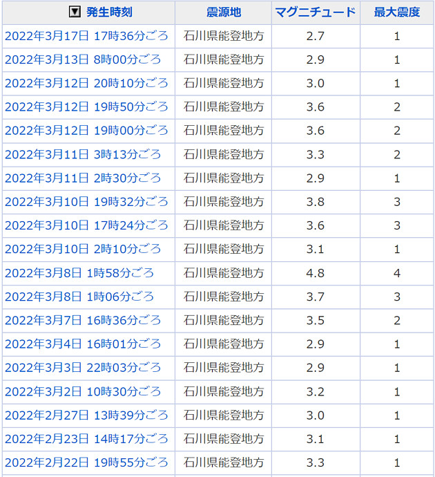Select the magnitude 4.8 table cell
This screenshot has width=435, height=477.
[x=315, y=273]
